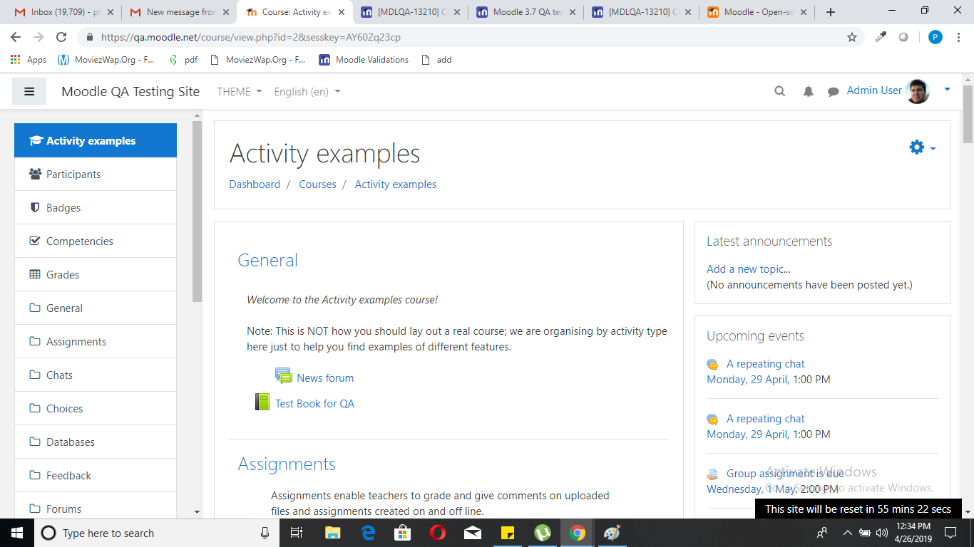The image size is (974, 547).
Task: Open the pdf bookmark
Action: (183, 60)
